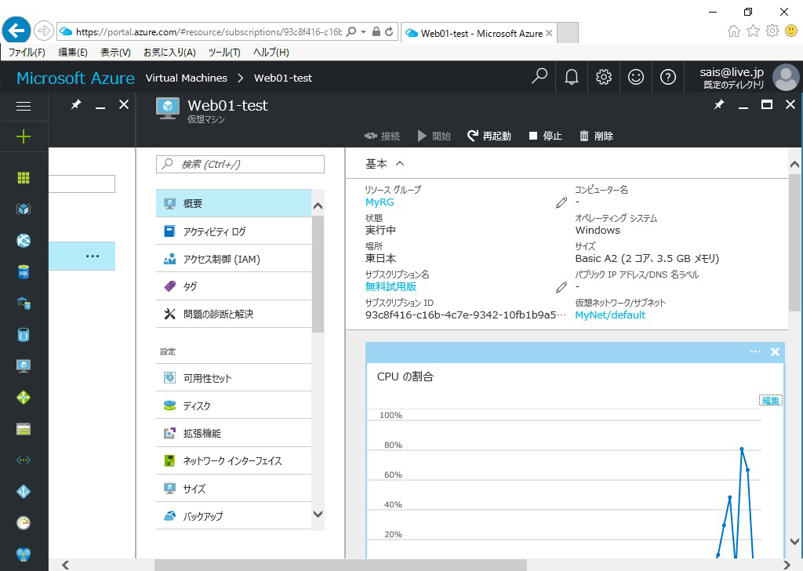Open the monitor gauge icon in sidebar

24,523
